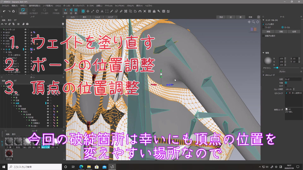This screenshot has height=170, width=303.
Task: Click the 頂点 button at viewport top right
Action: click(221, 17)
